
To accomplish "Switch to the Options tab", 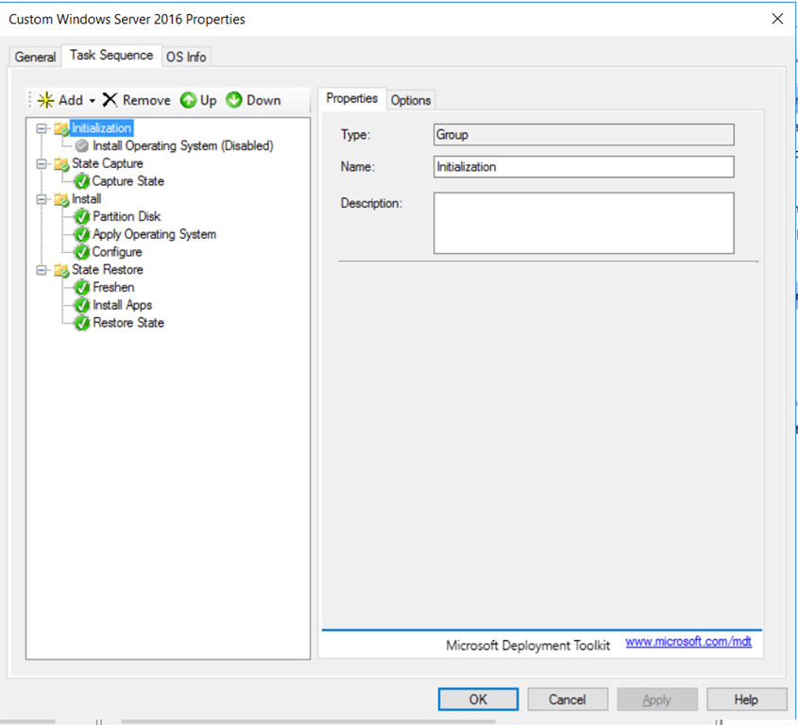I will point(411,100).
